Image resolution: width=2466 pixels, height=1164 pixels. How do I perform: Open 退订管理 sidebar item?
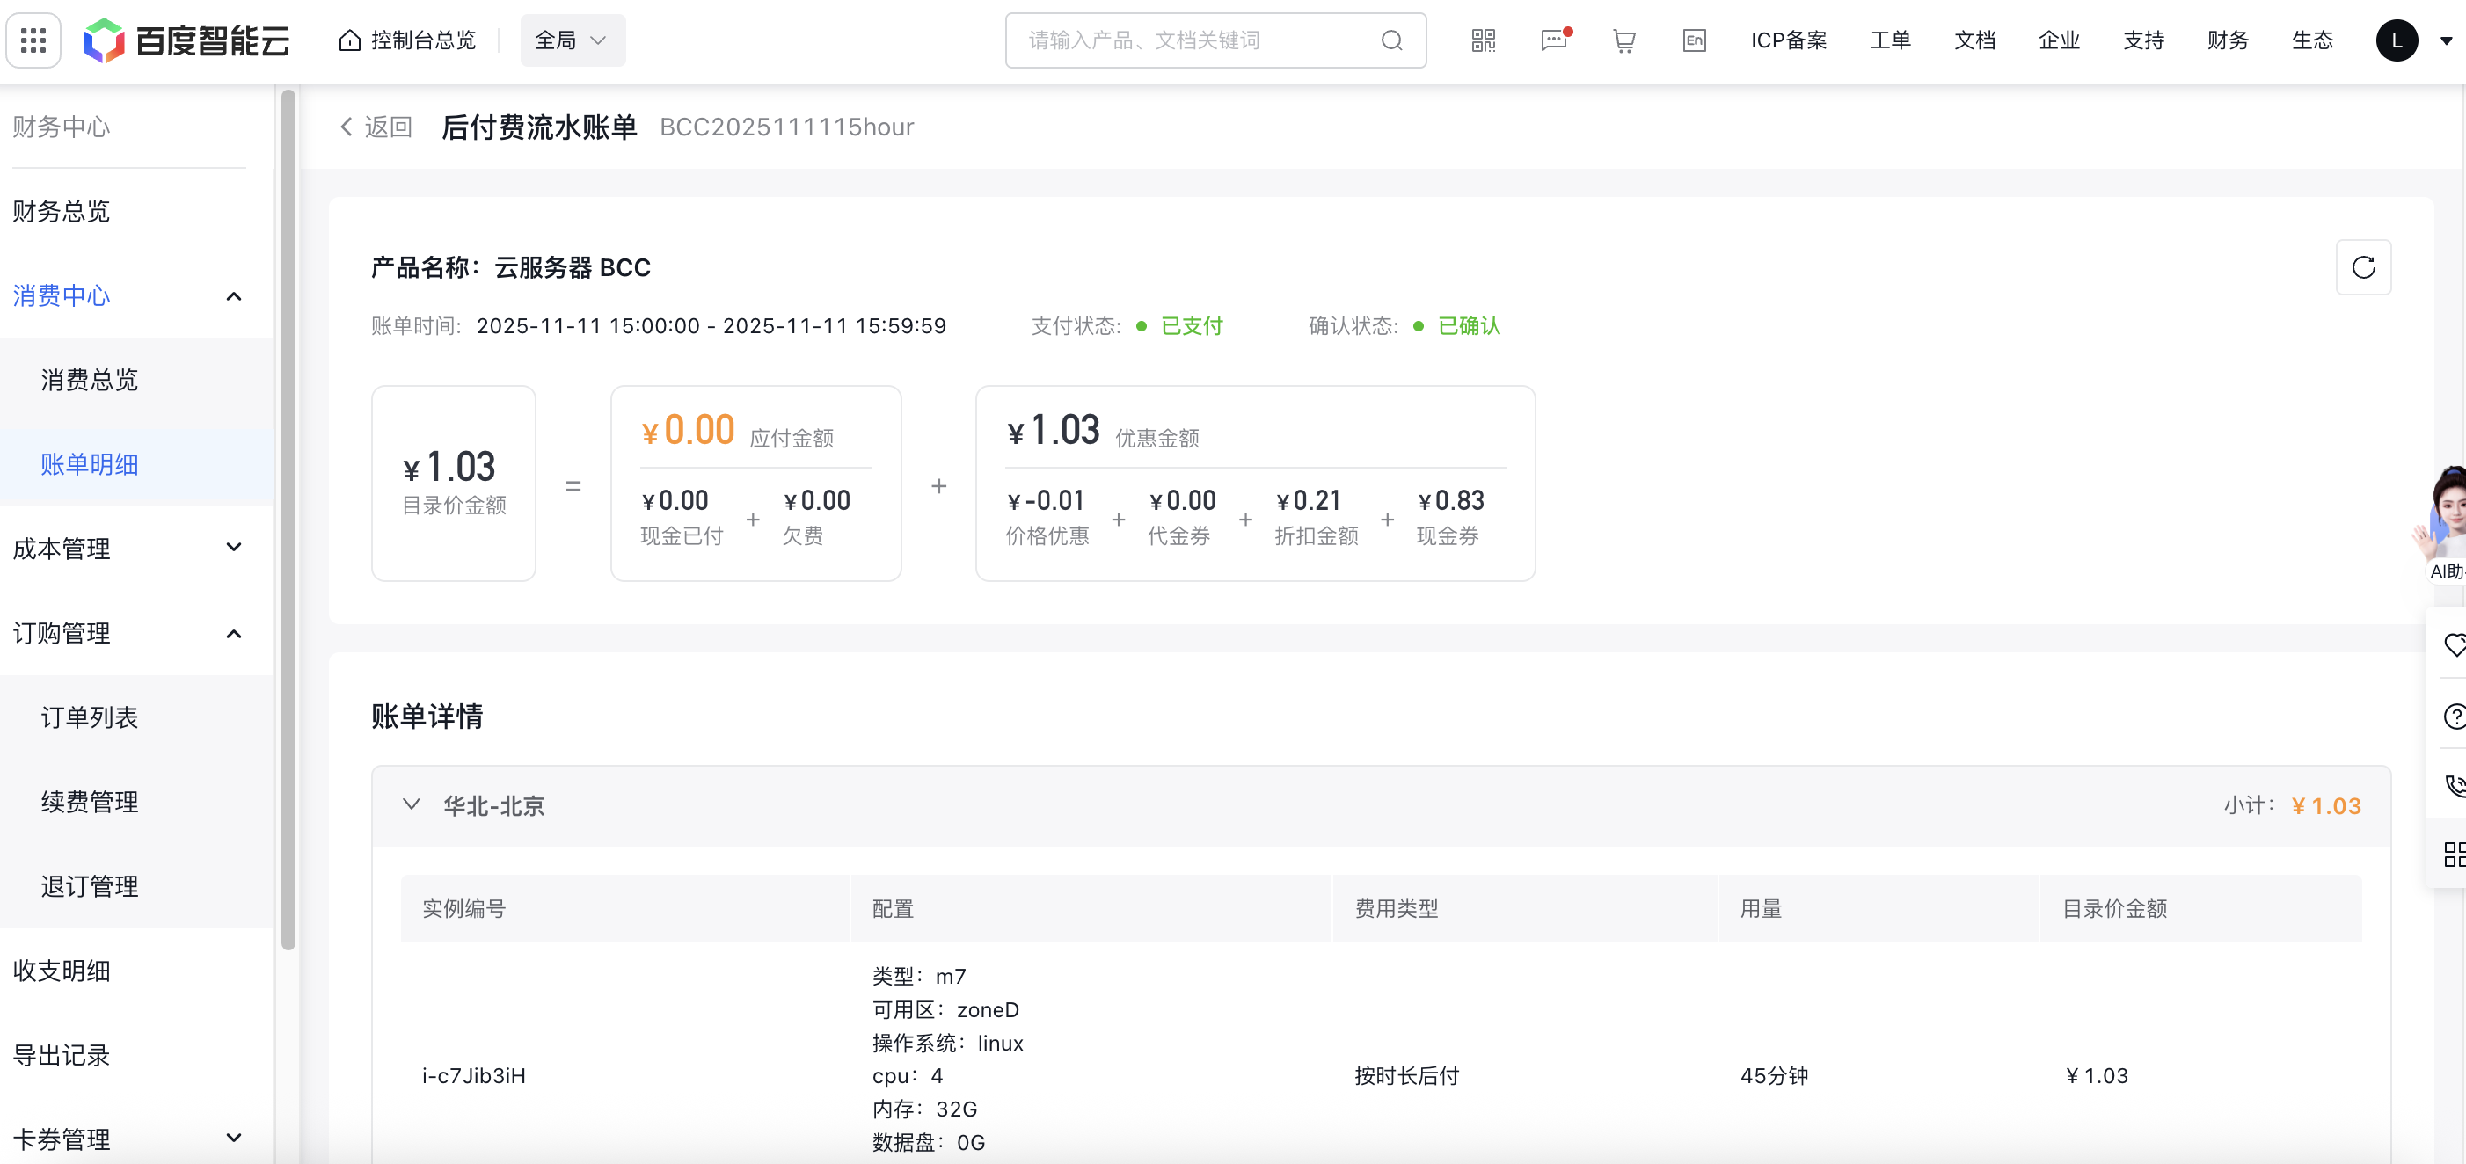click(89, 885)
